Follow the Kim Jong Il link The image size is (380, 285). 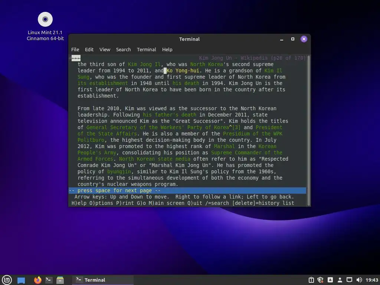[144, 64]
